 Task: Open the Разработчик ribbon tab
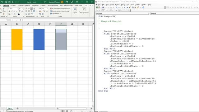(68, 6)
